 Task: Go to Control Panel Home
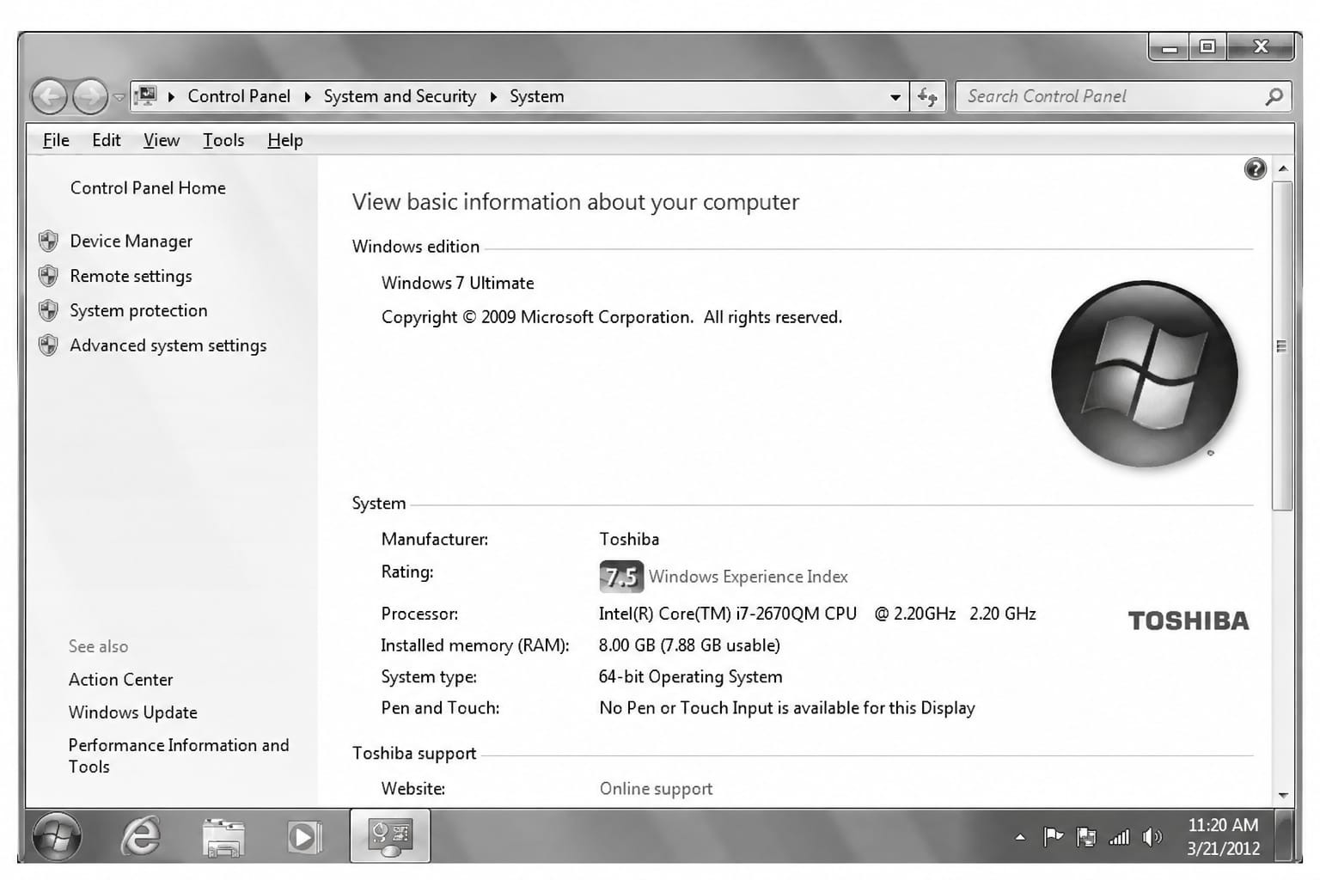pos(148,188)
